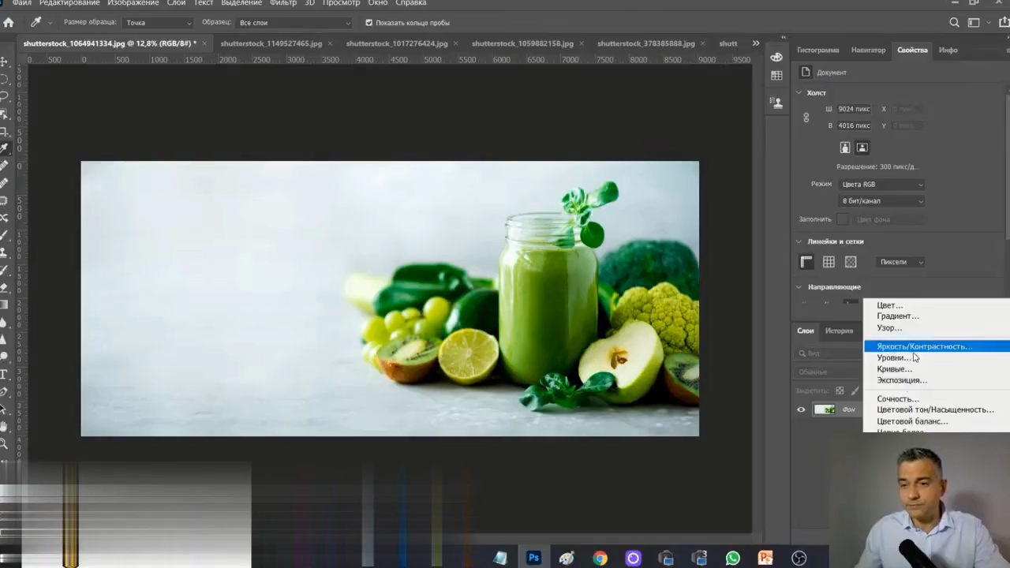Open the Color palette panel icon
1010x568 pixels.
pos(776,57)
